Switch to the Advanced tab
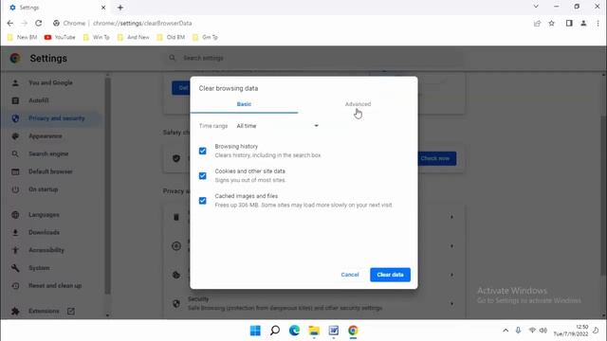This screenshot has width=607, height=341. point(358,104)
